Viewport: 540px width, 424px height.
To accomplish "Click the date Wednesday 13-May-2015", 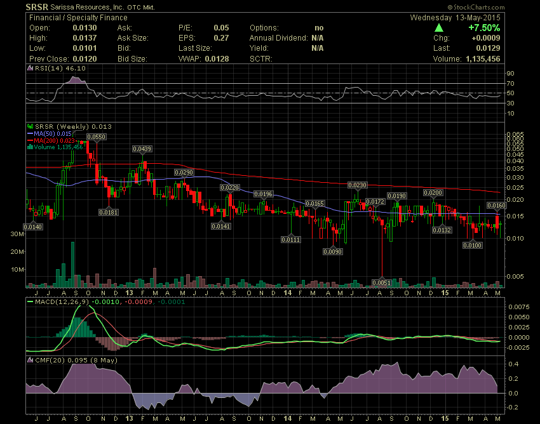I will [455, 18].
